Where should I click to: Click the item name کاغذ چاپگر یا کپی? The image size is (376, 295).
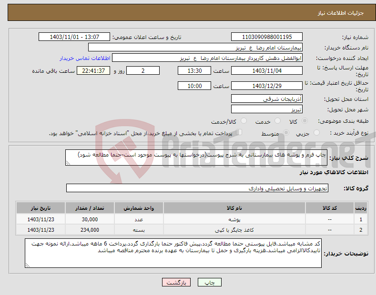coord(234,230)
